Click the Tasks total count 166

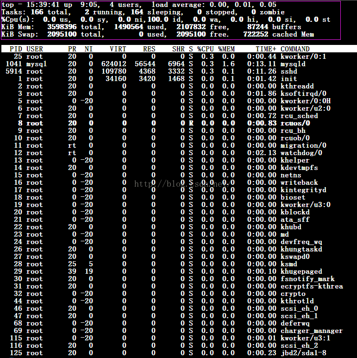pyautogui.click(x=37, y=12)
